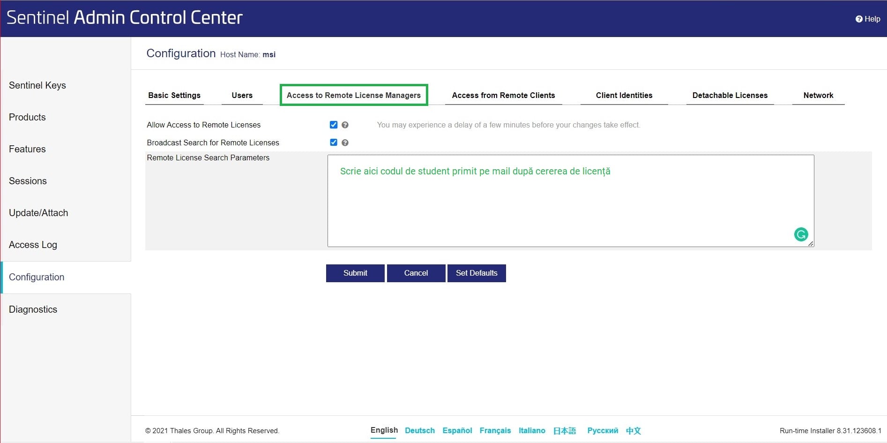Click the Help question mark icon
The height and width of the screenshot is (443, 887).
click(x=859, y=19)
